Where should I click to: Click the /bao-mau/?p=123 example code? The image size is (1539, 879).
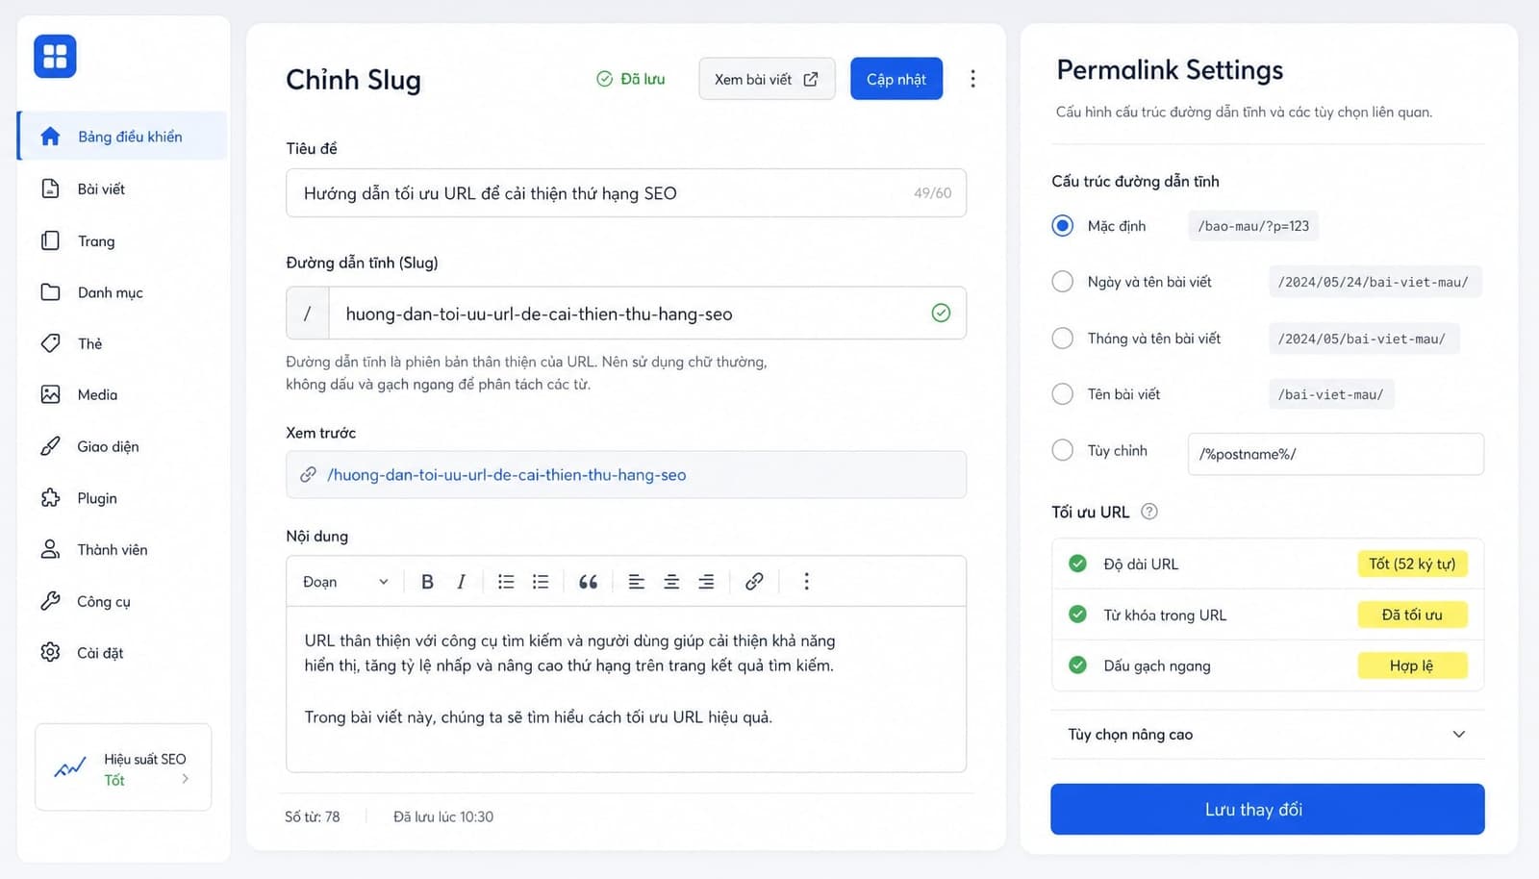[x=1253, y=226]
